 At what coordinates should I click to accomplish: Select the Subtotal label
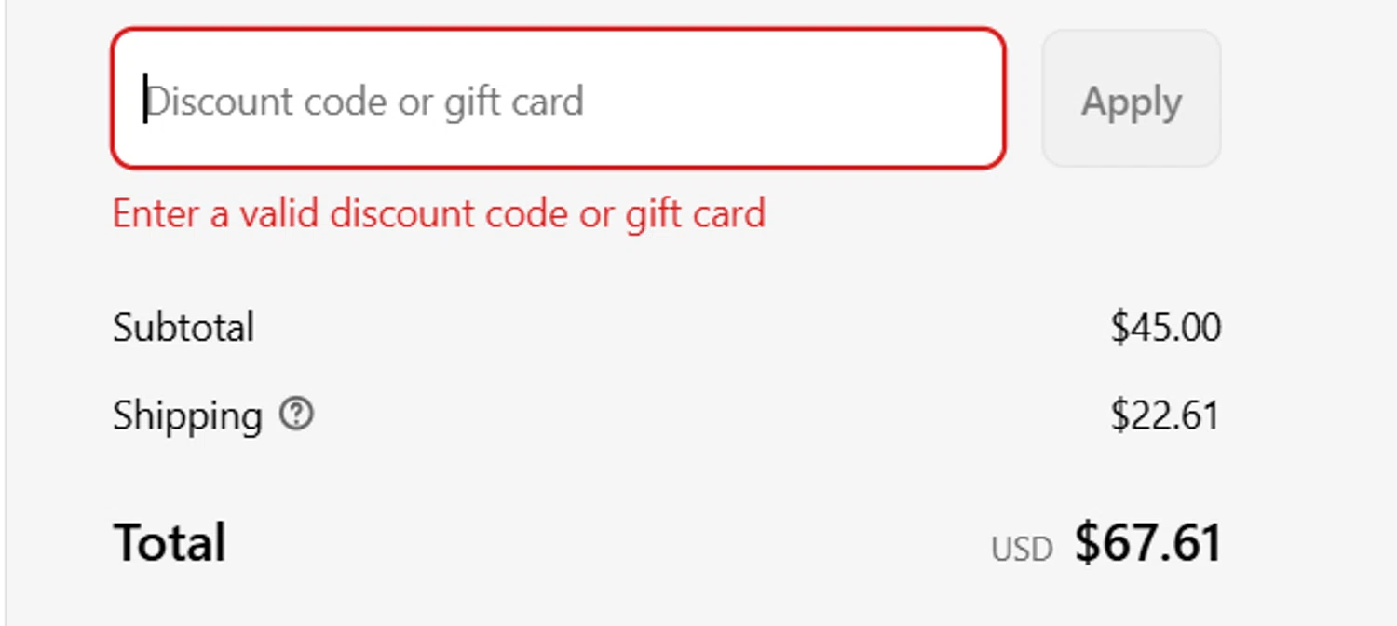(183, 328)
